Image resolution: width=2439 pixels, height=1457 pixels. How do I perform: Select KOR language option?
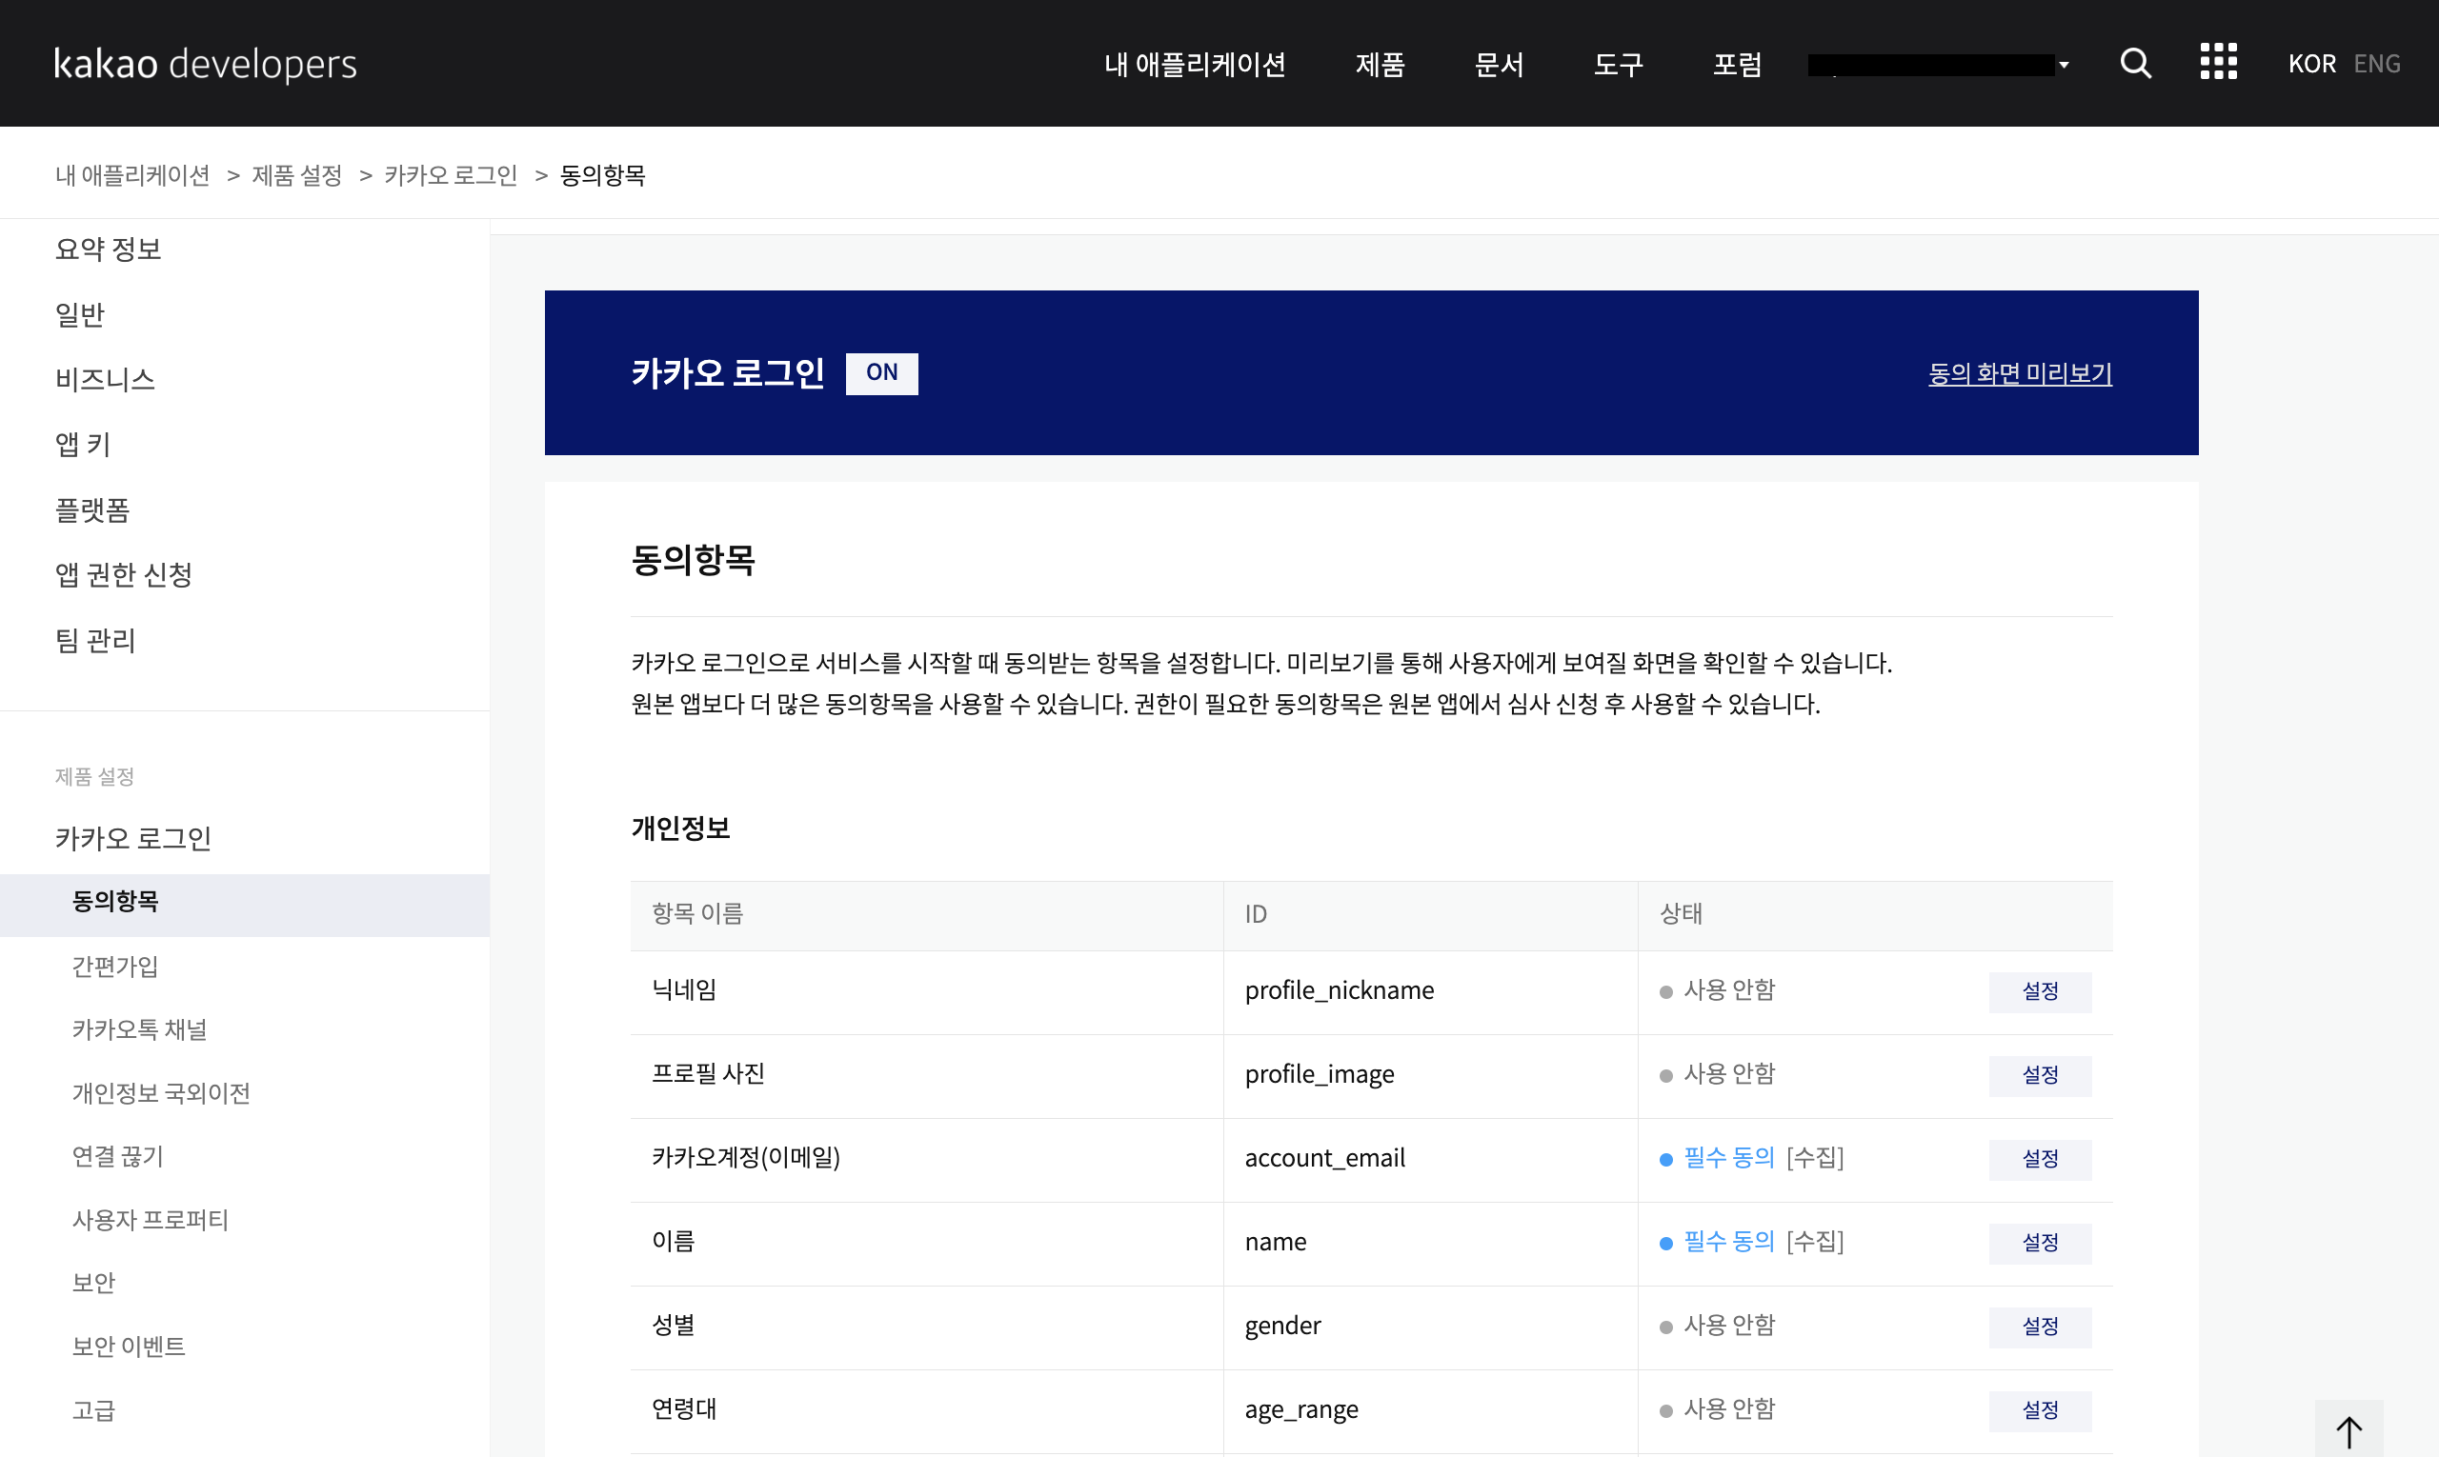pos(2311,64)
